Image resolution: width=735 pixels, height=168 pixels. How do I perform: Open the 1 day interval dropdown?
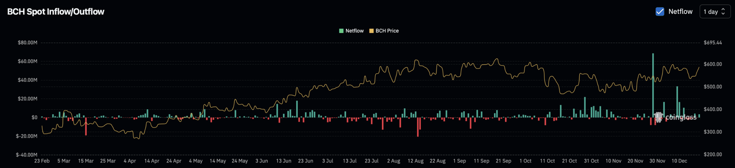coord(714,11)
